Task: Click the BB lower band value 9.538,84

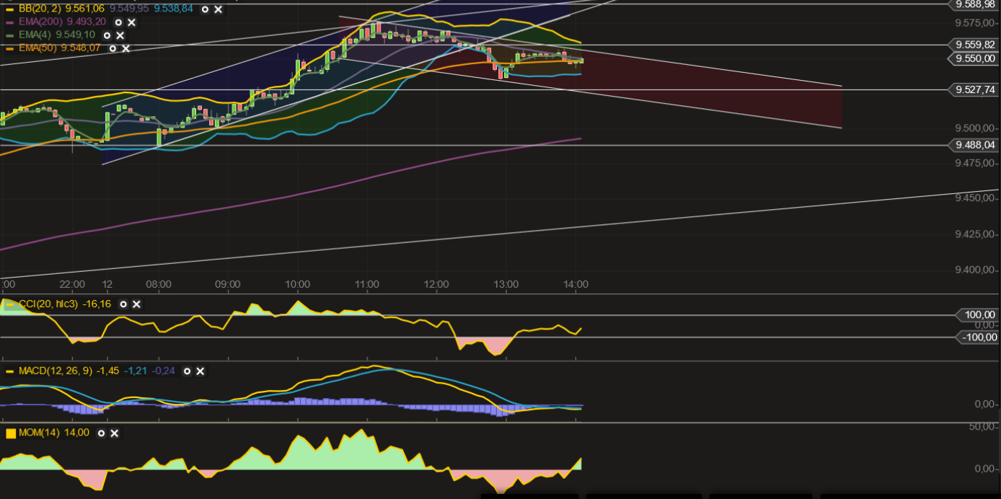Action: pyautogui.click(x=173, y=9)
